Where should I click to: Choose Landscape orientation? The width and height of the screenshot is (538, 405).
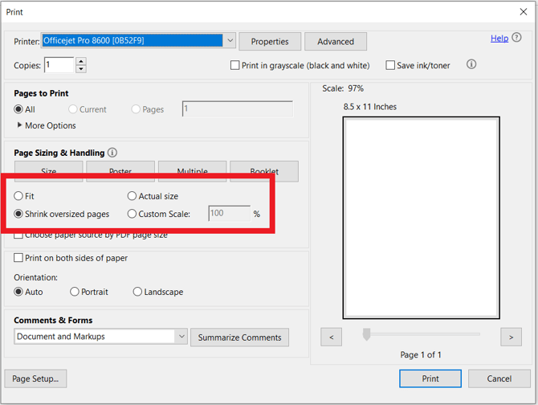coord(138,292)
